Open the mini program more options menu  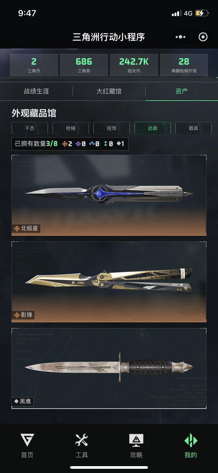pyautogui.click(x=180, y=37)
